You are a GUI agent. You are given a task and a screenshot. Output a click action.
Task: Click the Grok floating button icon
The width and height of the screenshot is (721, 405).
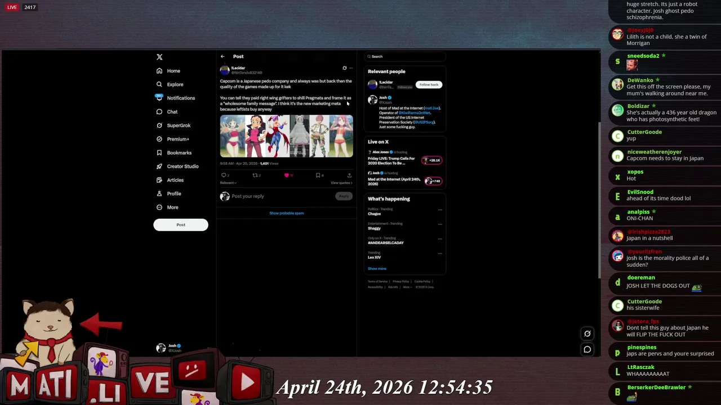pyautogui.click(x=587, y=334)
